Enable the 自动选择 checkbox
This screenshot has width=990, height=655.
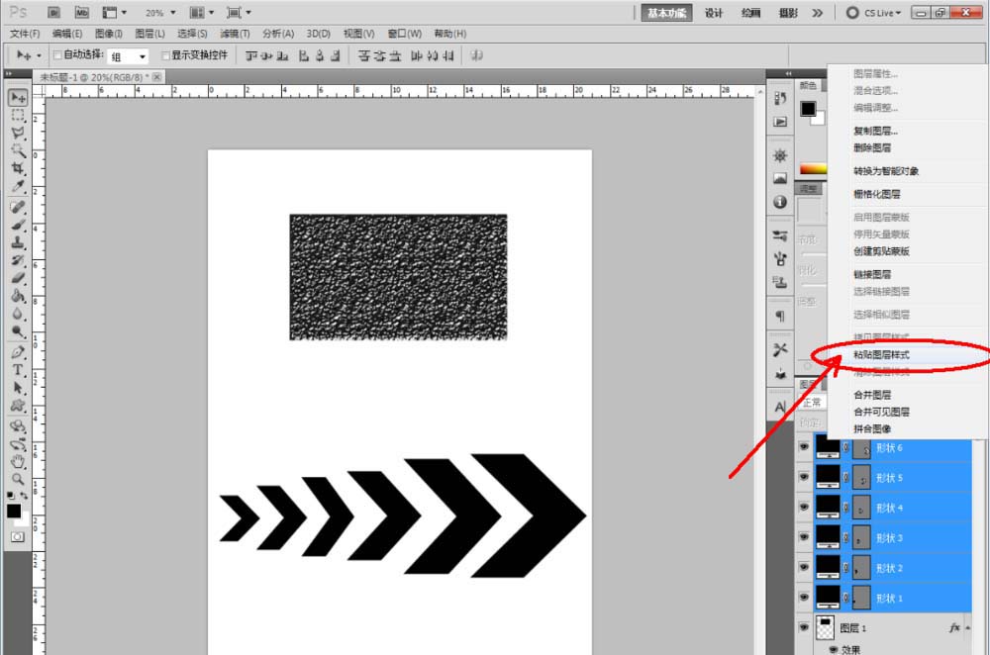(x=57, y=56)
